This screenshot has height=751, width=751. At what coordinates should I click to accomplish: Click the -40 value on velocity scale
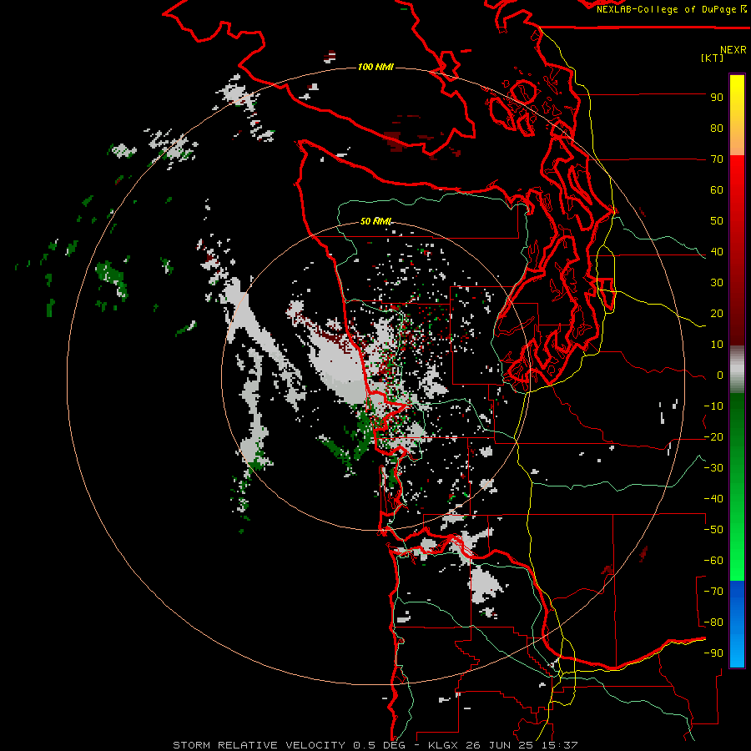(x=713, y=499)
